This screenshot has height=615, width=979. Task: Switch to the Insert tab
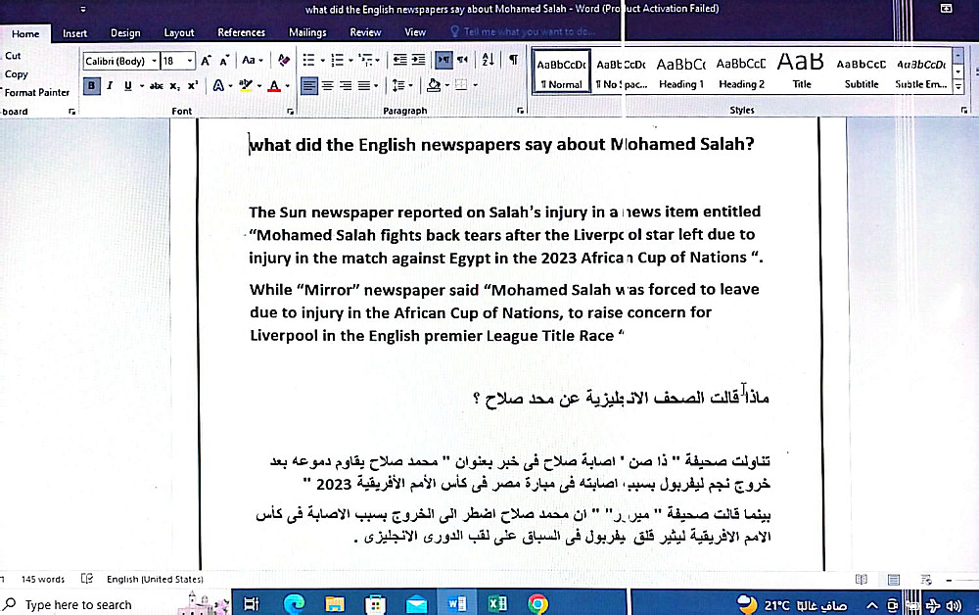pyautogui.click(x=75, y=33)
